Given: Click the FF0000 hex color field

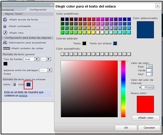Looking at the screenshot, I should coord(147,87).
